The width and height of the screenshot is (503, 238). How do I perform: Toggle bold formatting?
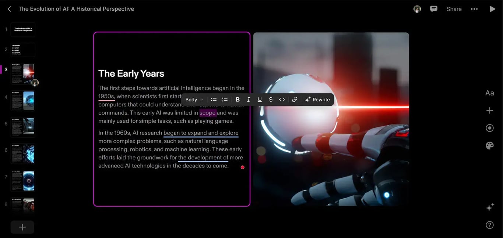(x=238, y=100)
